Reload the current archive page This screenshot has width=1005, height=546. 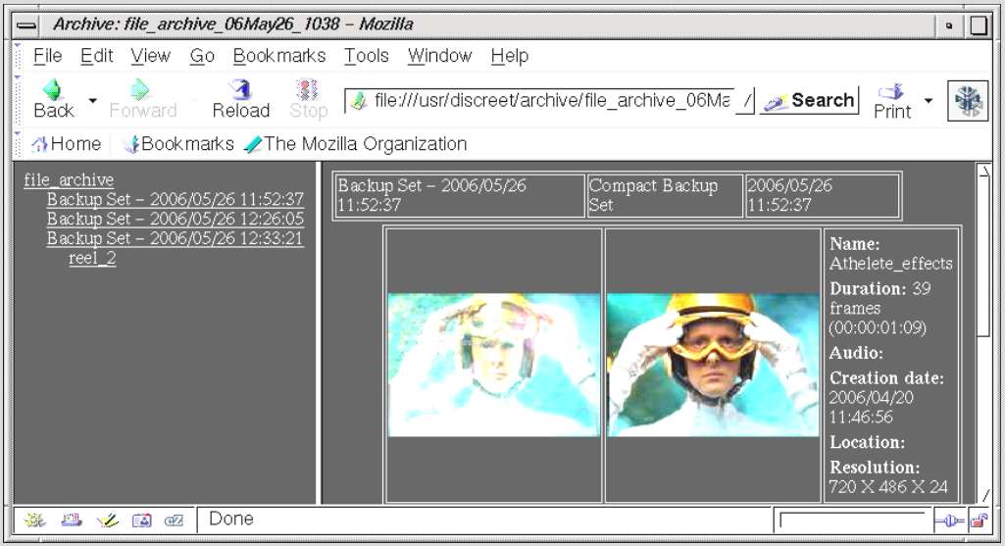tap(240, 99)
